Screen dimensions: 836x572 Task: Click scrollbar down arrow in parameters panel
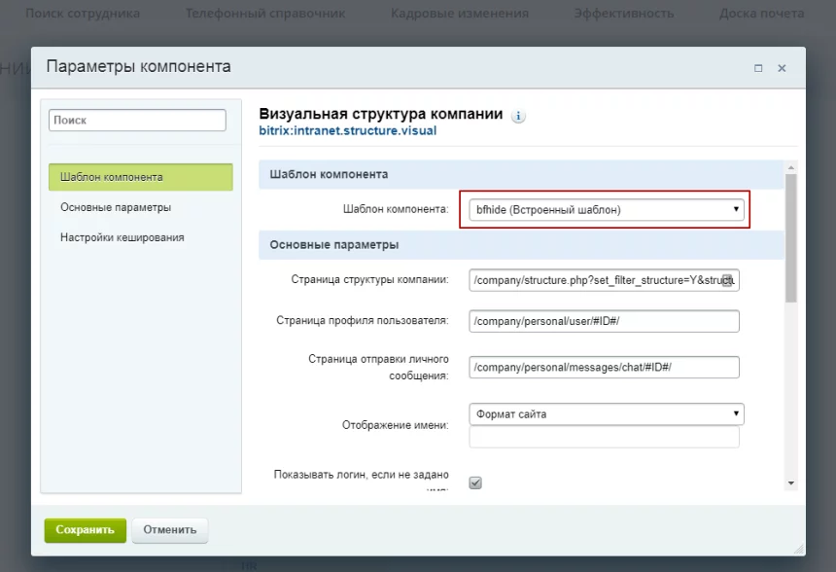click(x=790, y=483)
